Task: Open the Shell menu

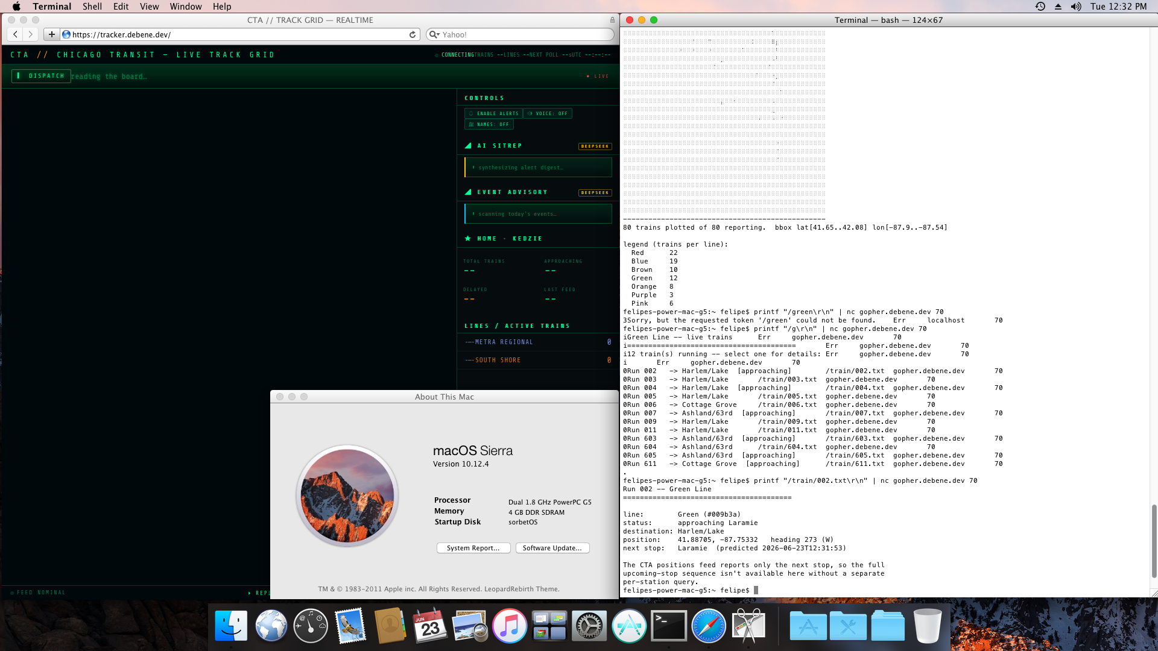Action: 92,6
